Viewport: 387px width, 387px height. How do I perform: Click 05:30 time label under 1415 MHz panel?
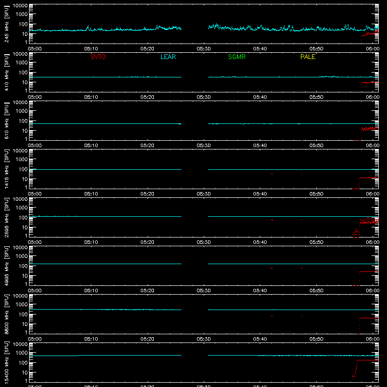click(x=204, y=194)
